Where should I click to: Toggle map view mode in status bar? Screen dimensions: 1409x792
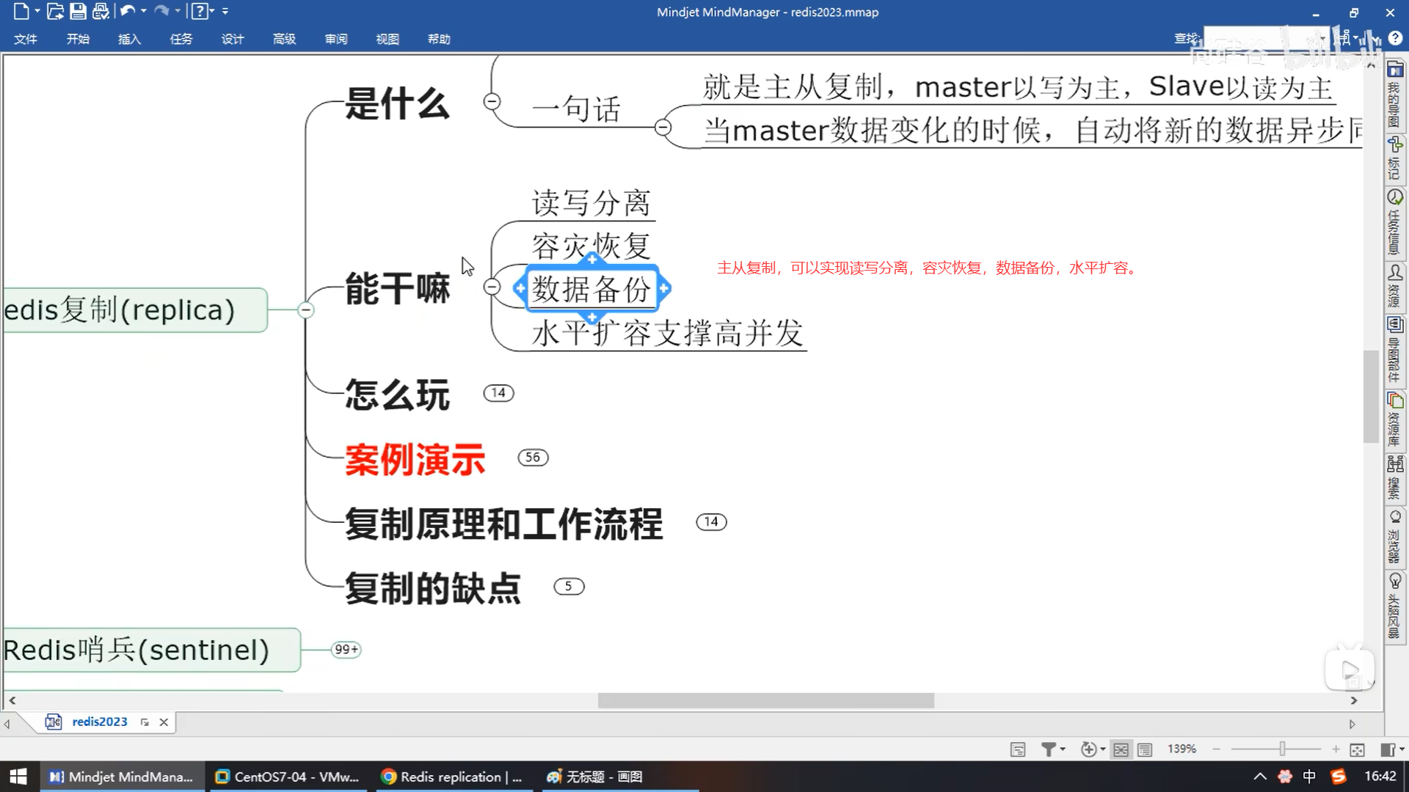click(x=1121, y=749)
